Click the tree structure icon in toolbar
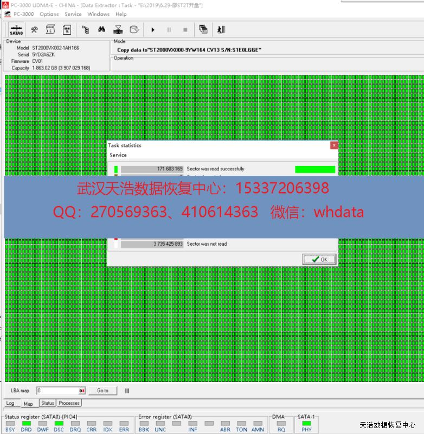This screenshot has height=434, width=424. tap(85, 29)
